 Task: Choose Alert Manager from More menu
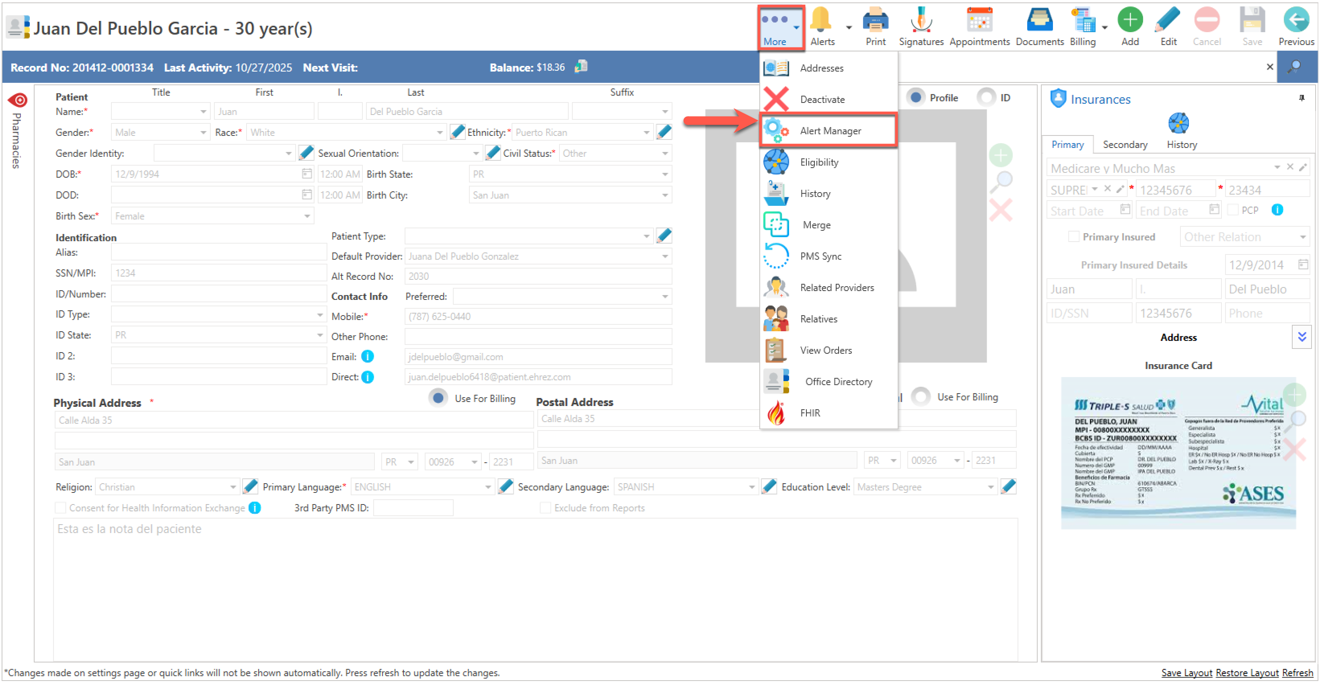click(830, 131)
